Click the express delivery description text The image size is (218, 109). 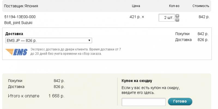point(76,51)
